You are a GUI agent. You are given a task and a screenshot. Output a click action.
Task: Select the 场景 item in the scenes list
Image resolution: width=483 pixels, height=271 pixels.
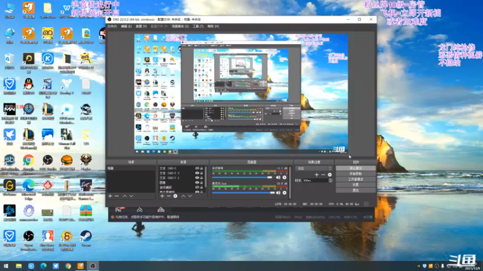(131, 169)
